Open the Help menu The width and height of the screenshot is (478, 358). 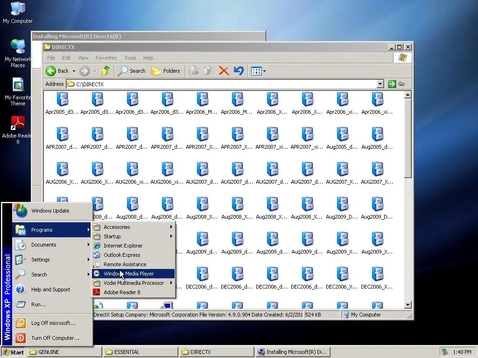[x=148, y=58]
